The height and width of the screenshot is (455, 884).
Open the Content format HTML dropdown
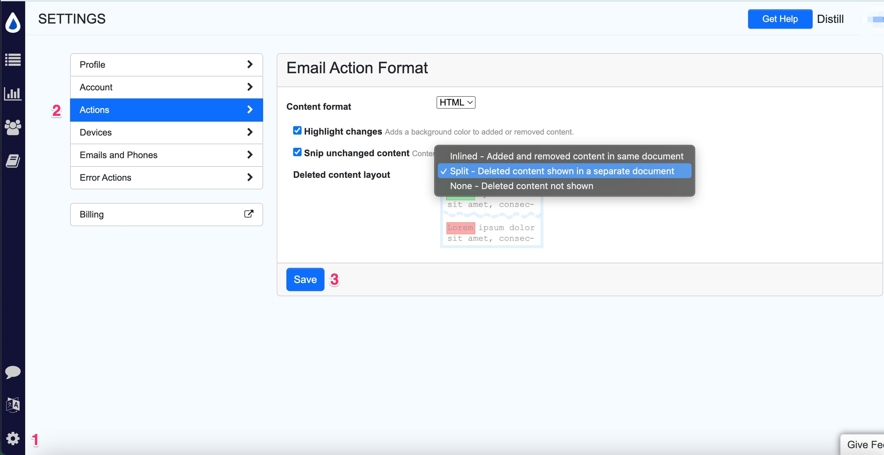click(456, 103)
